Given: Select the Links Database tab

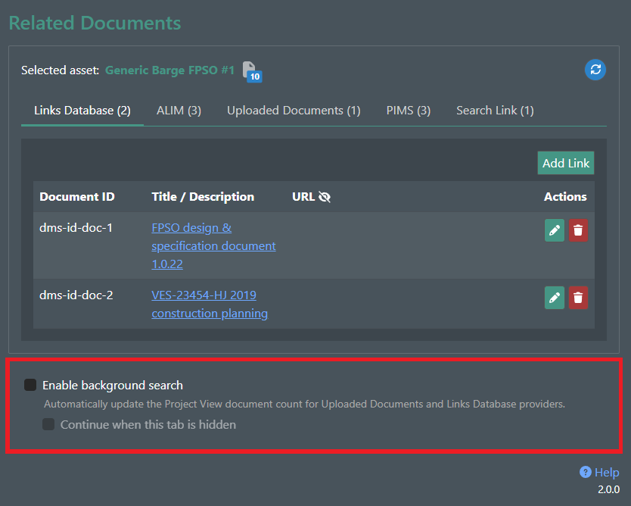Looking at the screenshot, I should [x=82, y=110].
